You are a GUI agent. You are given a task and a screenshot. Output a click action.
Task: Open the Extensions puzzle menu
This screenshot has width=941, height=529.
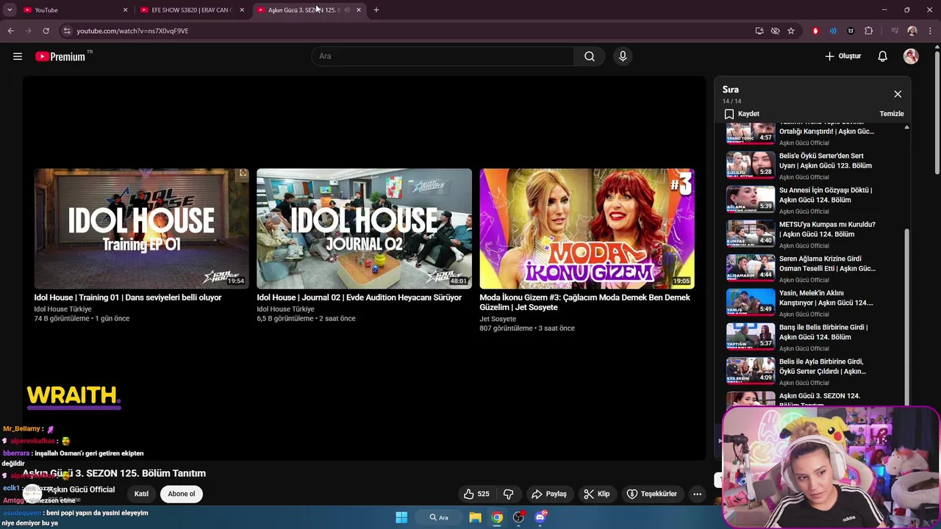(869, 31)
